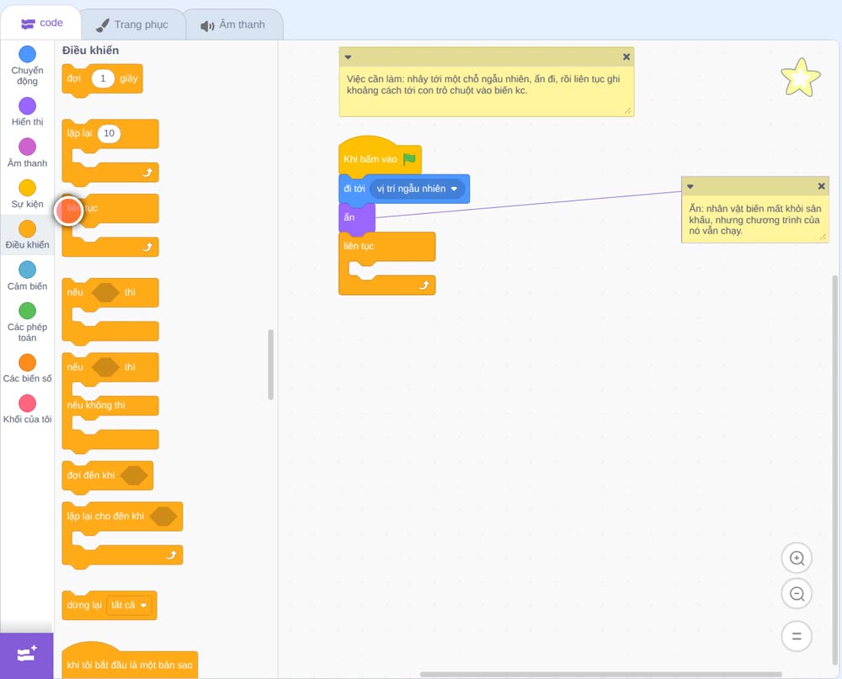
Task: Select the Khối của tôi category
Action: click(x=27, y=409)
